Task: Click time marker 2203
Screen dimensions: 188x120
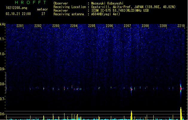Action: (x=56, y=26)
